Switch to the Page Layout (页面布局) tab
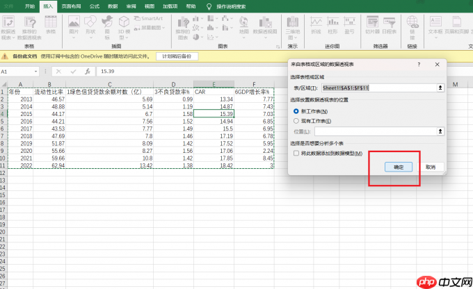The image size is (473, 289). click(x=71, y=6)
